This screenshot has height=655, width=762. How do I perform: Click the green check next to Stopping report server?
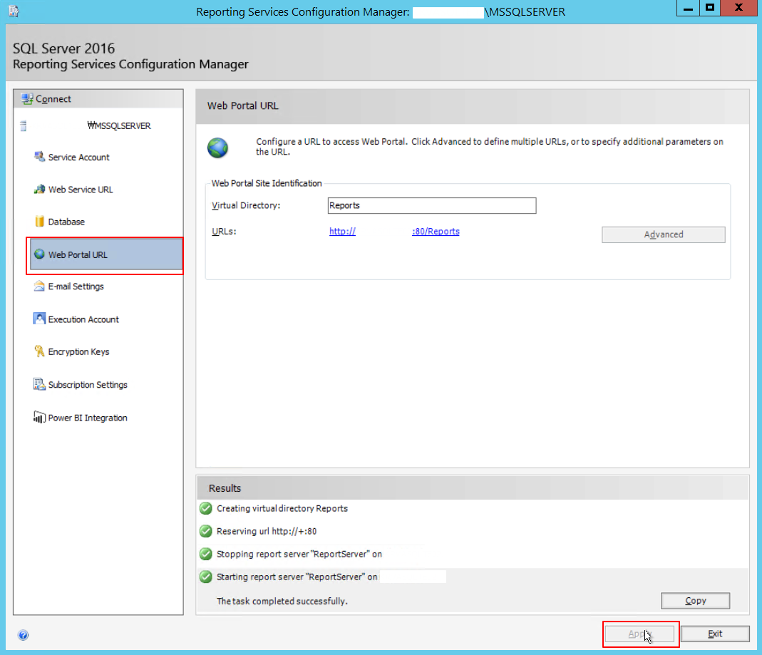coord(206,554)
